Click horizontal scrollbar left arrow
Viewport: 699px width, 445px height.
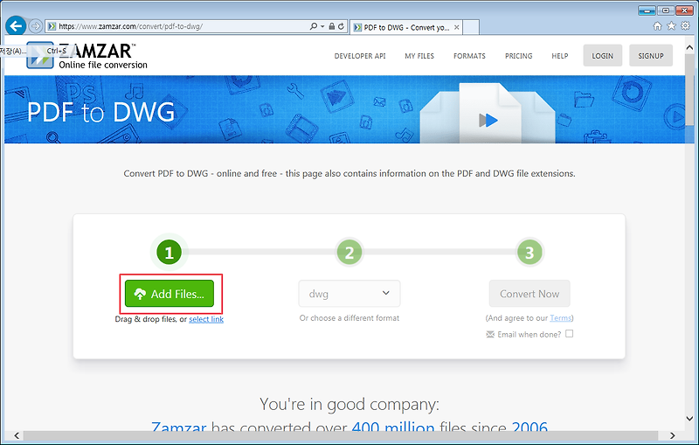coord(17,435)
